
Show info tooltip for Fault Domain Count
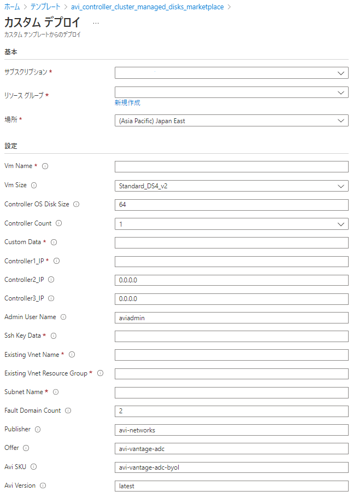pyautogui.click(x=68, y=411)
